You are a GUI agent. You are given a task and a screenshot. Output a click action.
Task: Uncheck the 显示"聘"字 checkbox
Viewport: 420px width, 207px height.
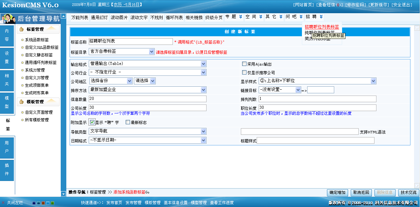(92, 122)
